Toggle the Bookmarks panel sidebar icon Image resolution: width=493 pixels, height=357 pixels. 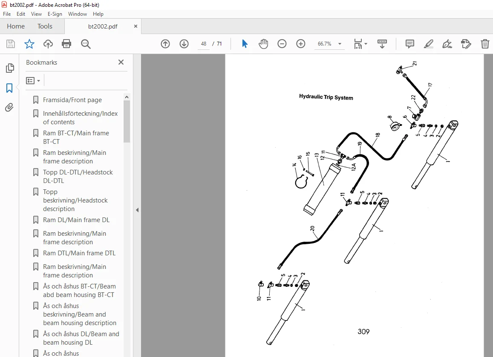[x=9, y=88]
